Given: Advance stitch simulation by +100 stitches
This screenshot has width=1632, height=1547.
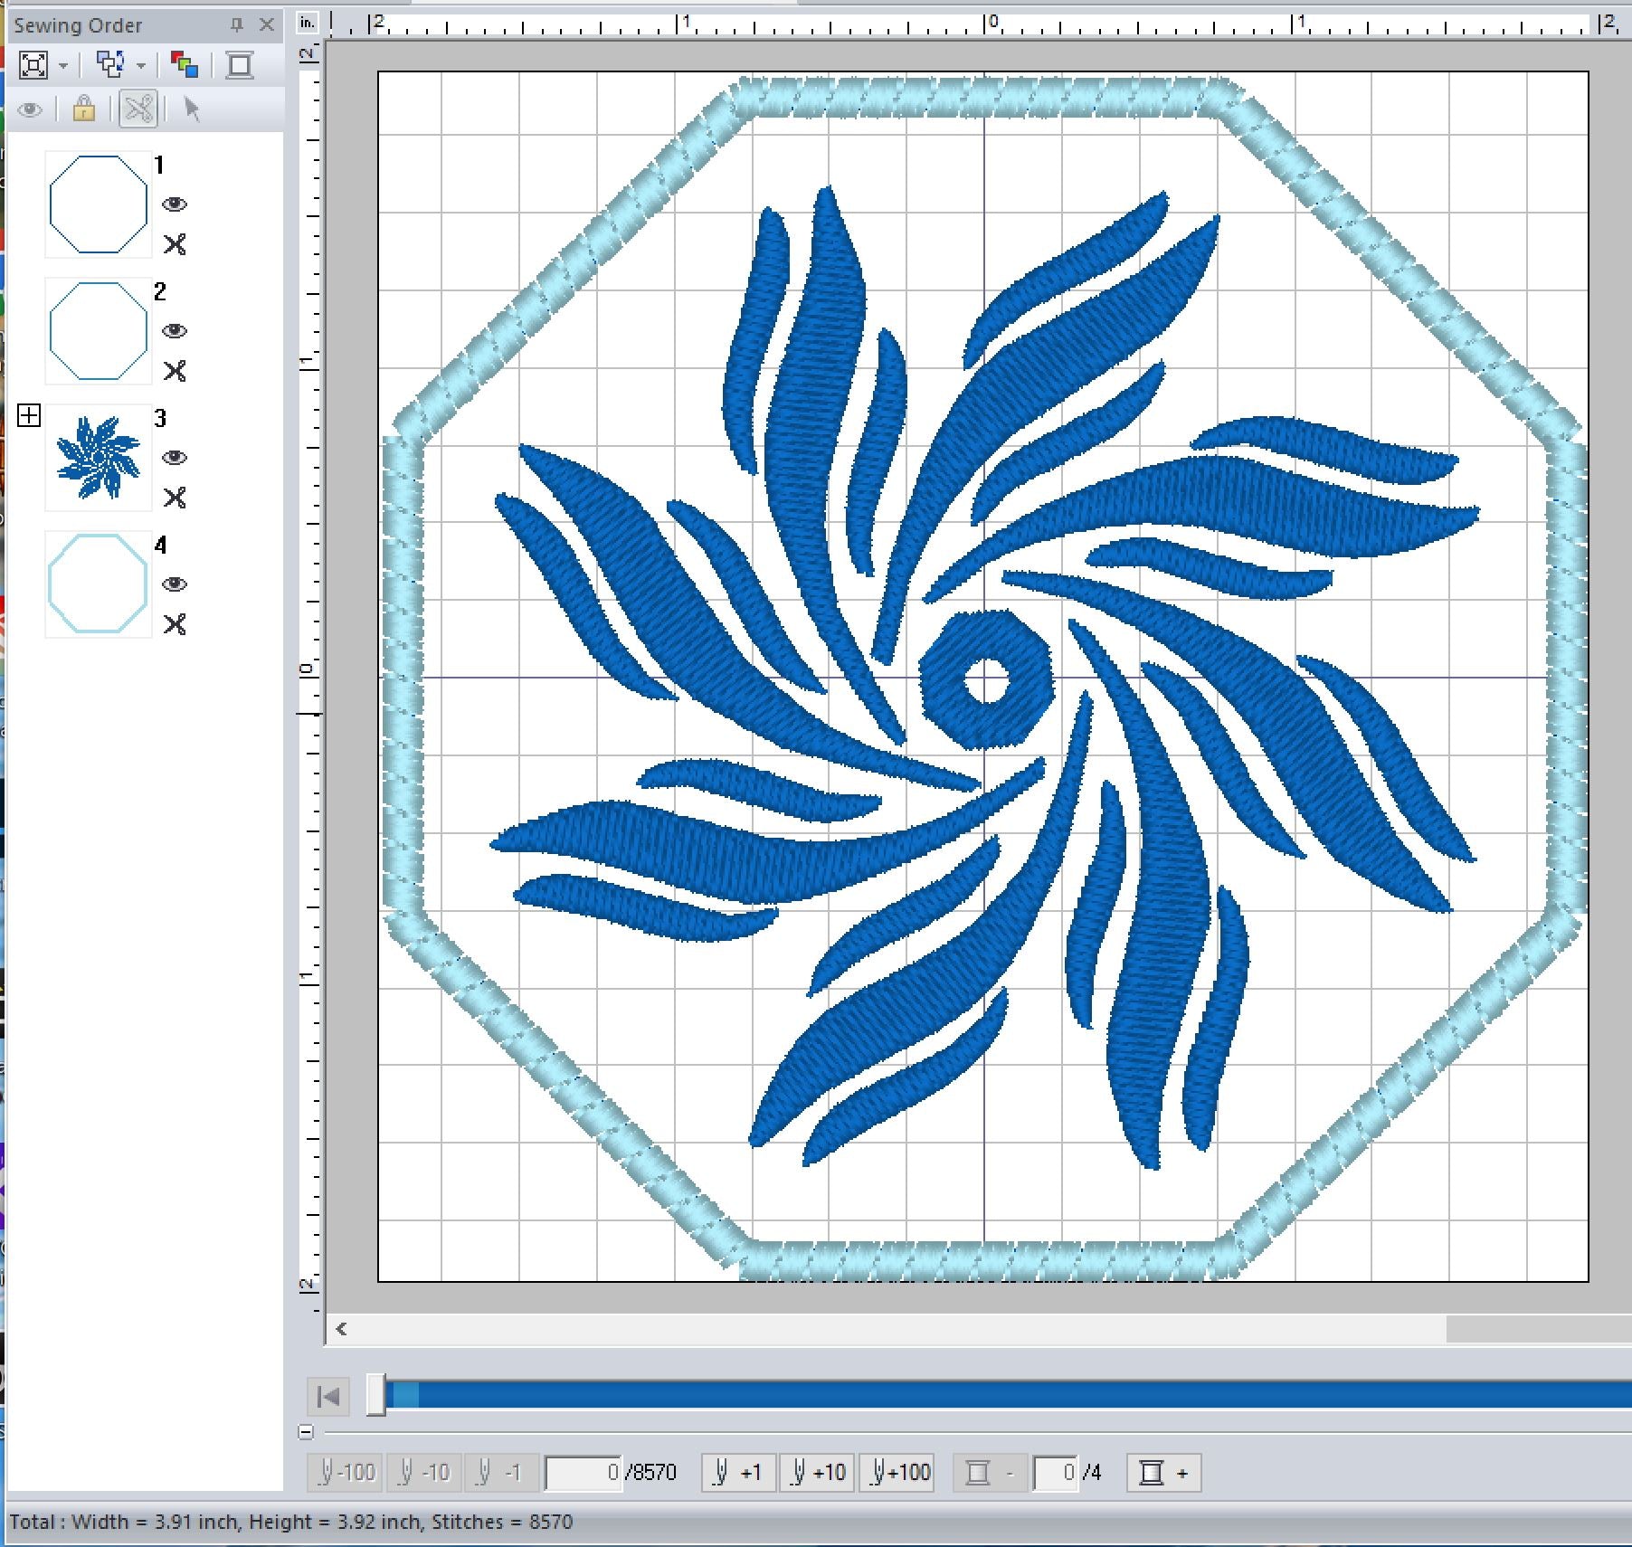Looking at the screenshot, I should (895, 1473).
